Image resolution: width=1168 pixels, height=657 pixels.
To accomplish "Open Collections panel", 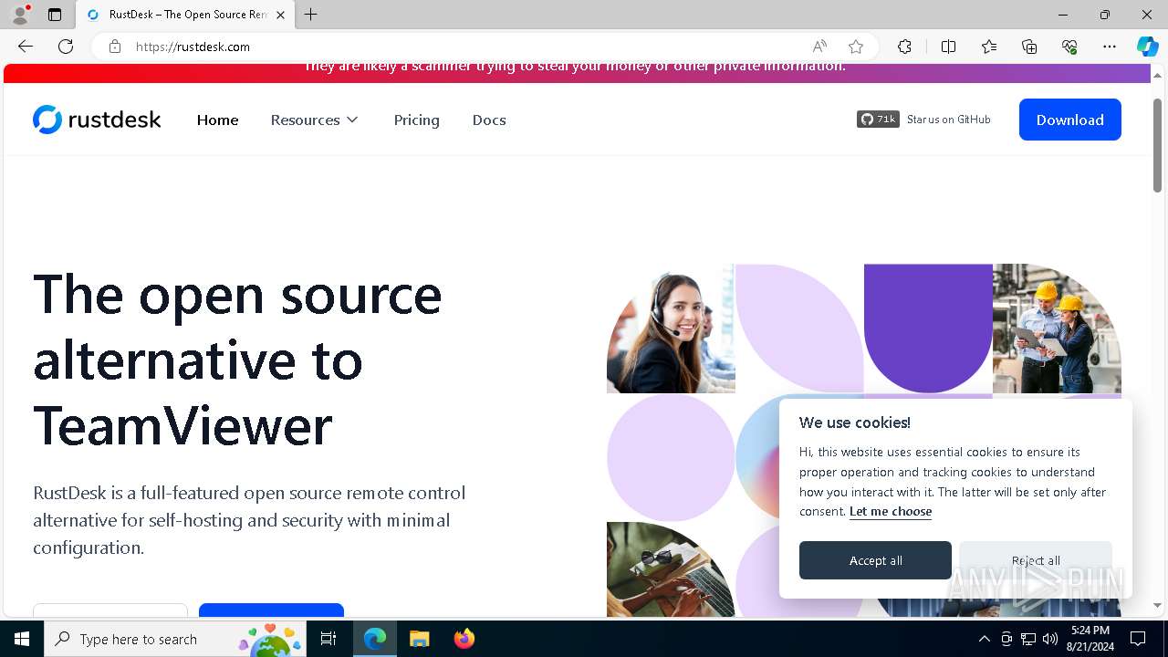I will tap(1029, 47).
